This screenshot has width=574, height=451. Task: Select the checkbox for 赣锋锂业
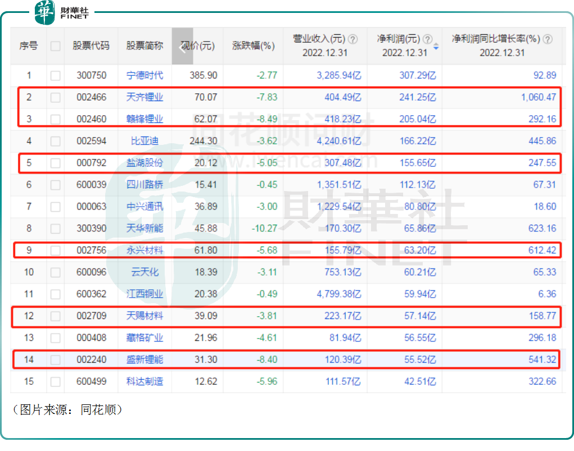(55, 119)
